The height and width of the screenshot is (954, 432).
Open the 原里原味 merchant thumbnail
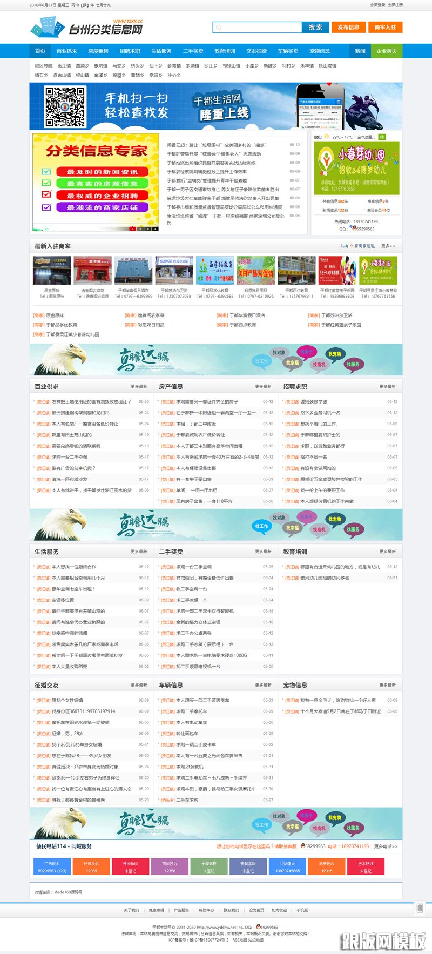52,271
